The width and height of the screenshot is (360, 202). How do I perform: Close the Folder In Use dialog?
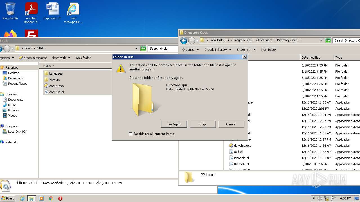[244, 57]
